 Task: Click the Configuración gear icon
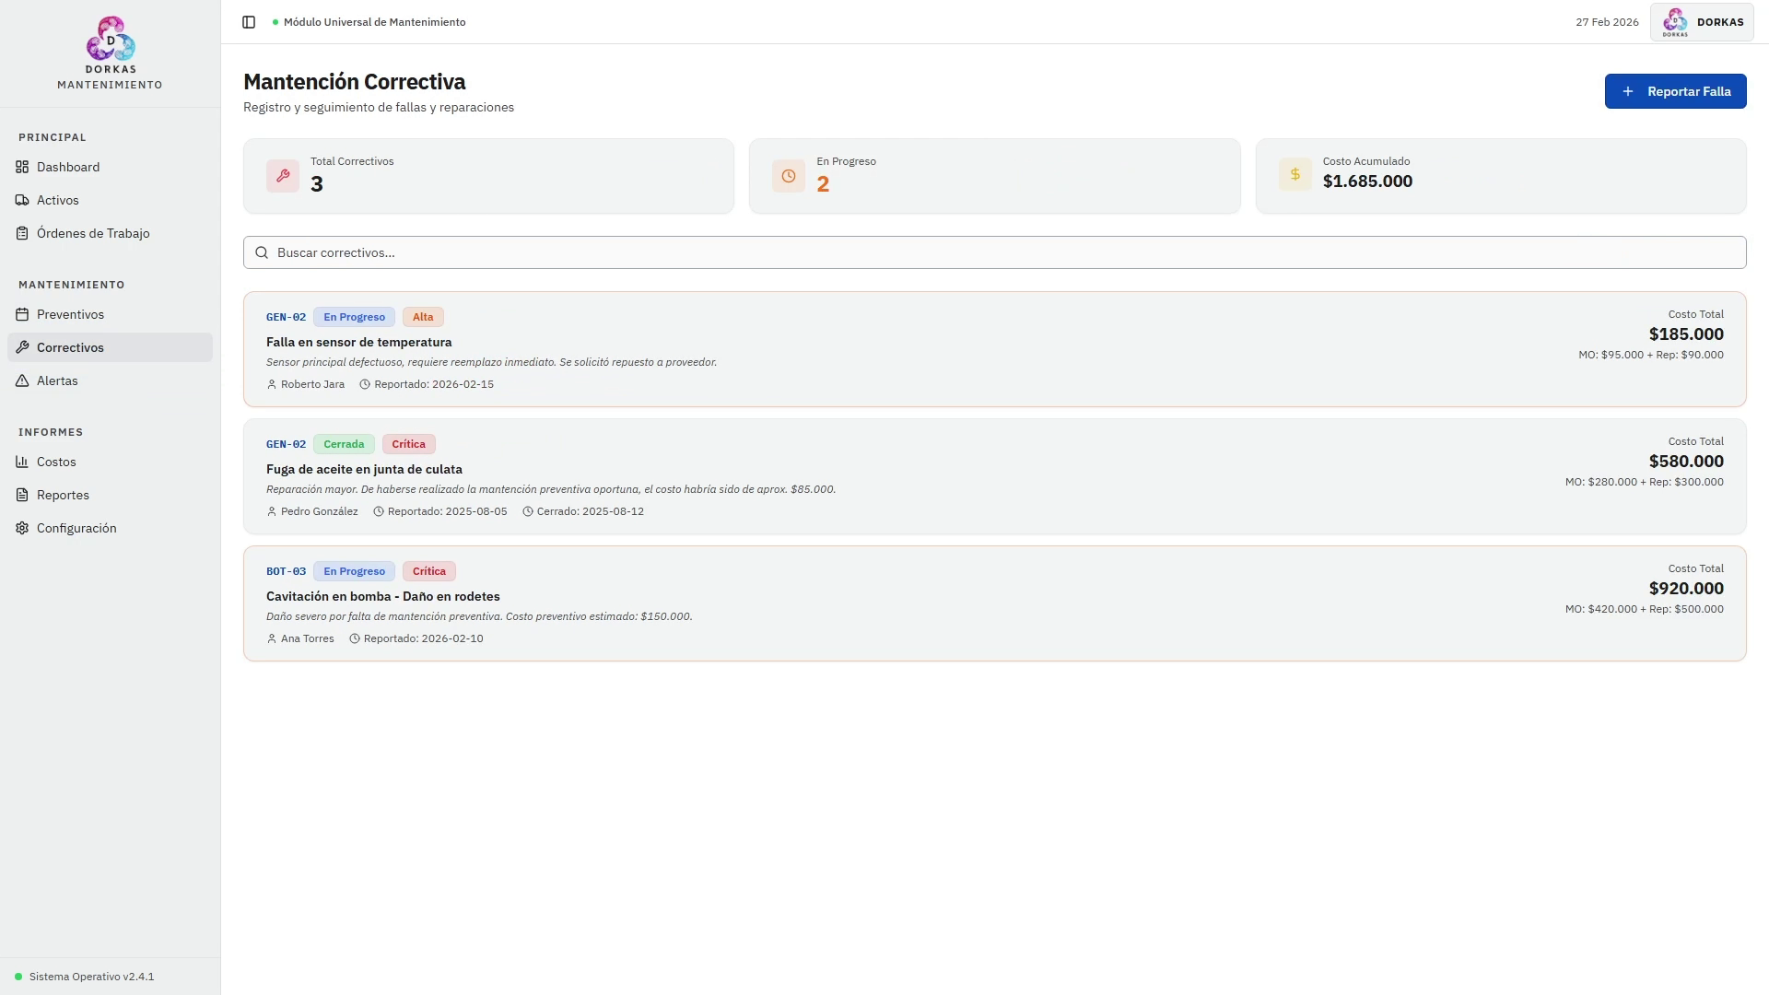click(x=22, y=528)
